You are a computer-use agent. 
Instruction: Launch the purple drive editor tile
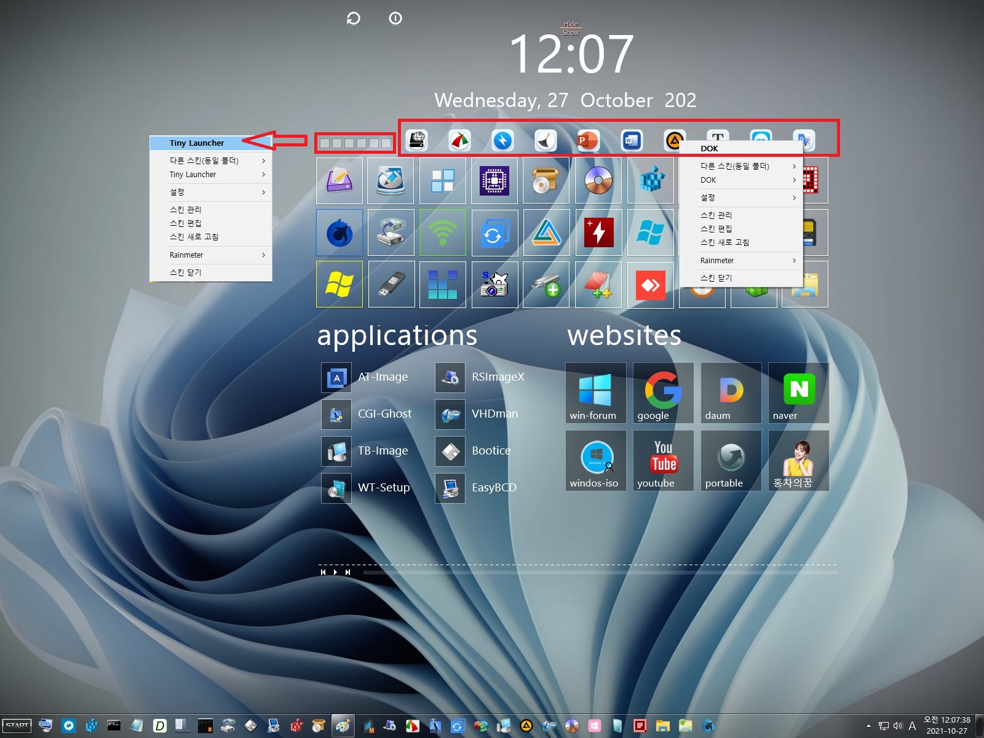coord(339,181)
